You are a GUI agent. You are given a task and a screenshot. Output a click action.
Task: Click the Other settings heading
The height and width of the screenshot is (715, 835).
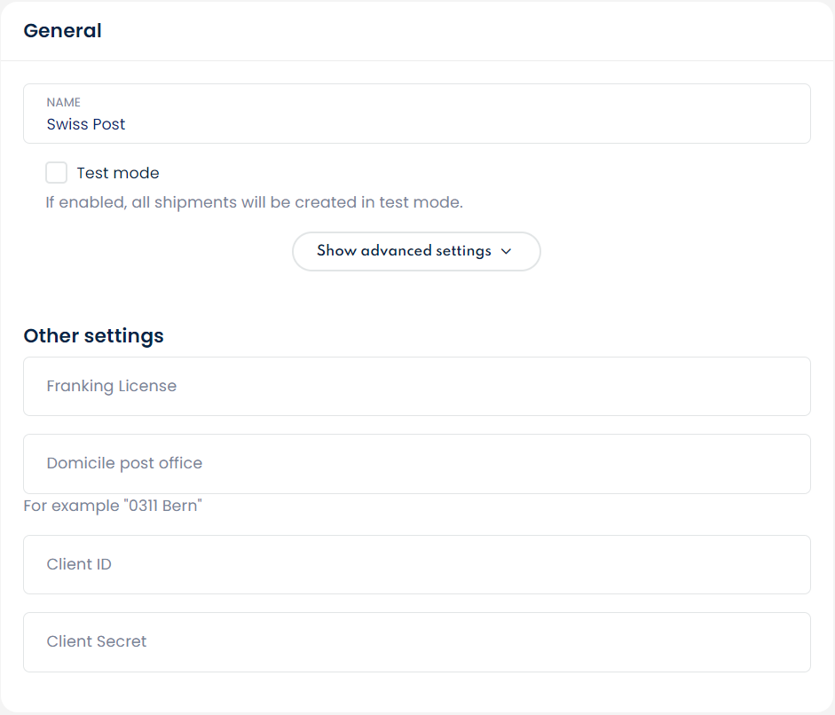[93, 336]
